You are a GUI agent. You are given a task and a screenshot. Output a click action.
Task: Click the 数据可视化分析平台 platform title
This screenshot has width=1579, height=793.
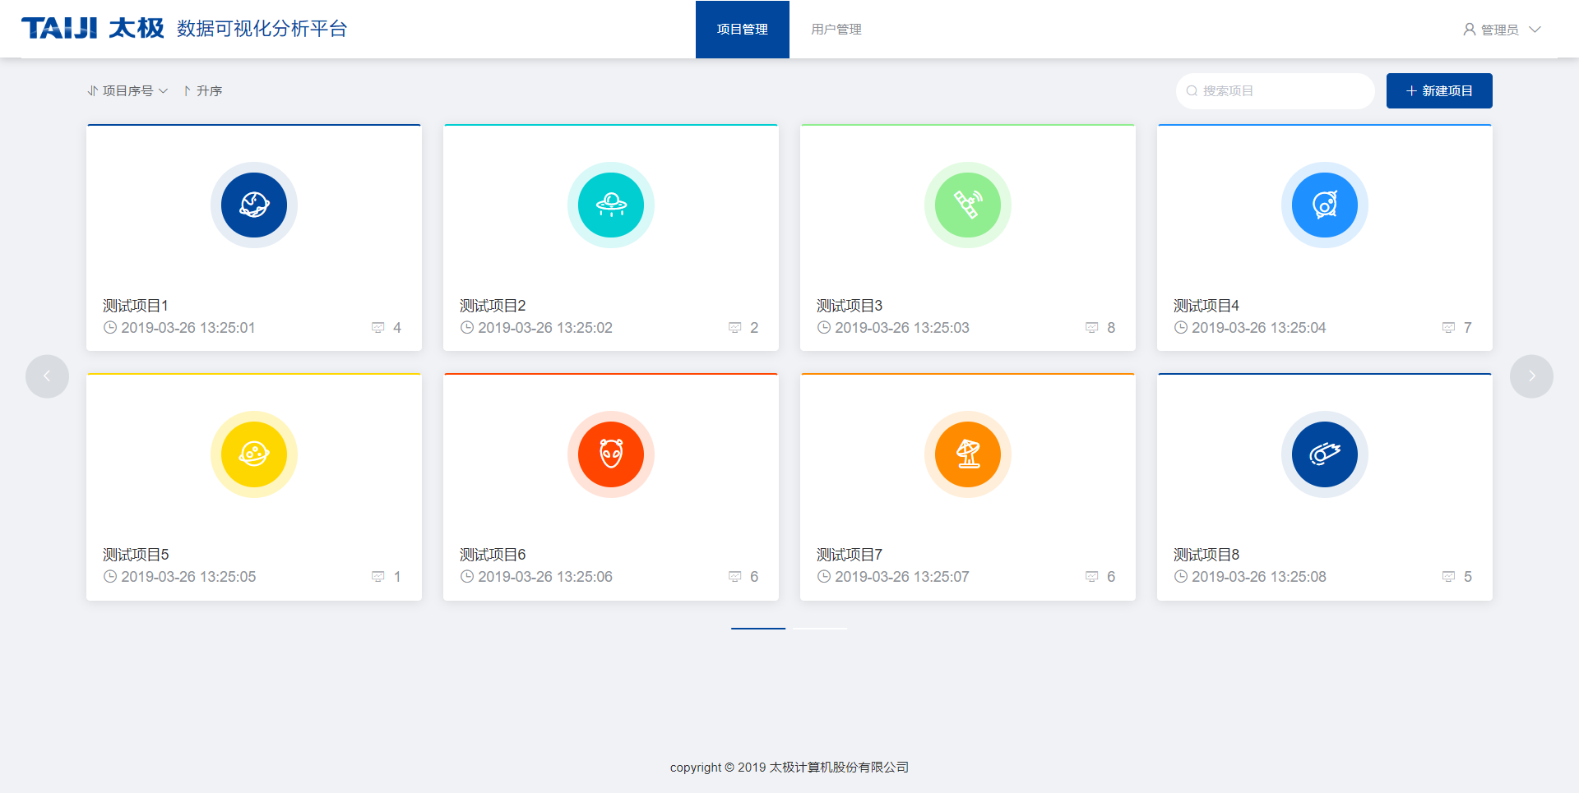point(262,29)
